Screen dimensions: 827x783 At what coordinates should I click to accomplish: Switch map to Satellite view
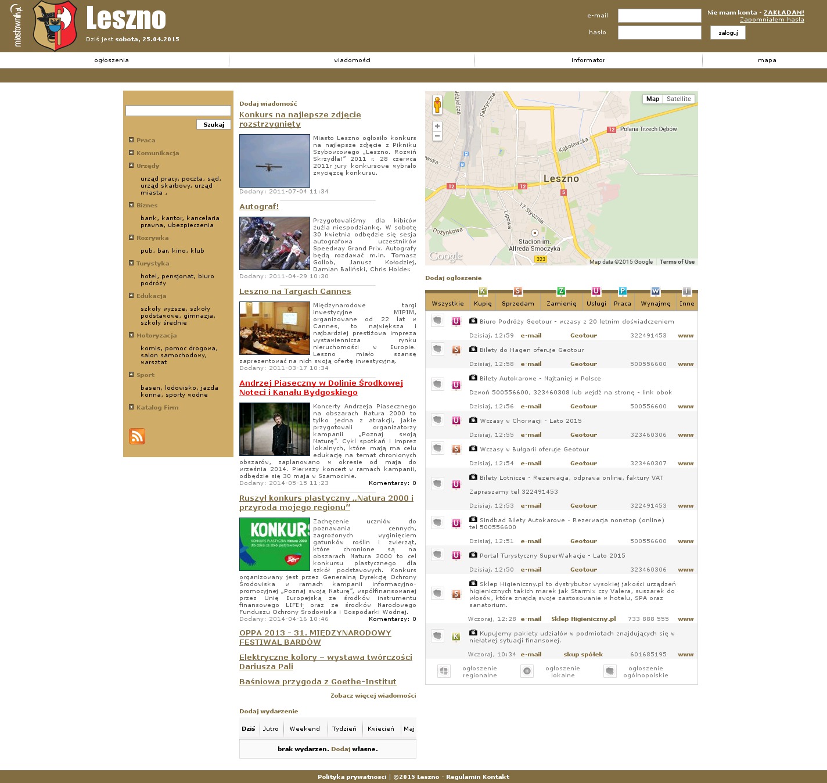tap(678, 99)
